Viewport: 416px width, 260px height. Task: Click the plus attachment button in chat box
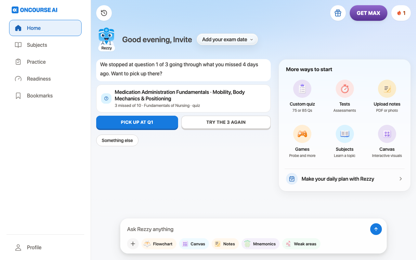coord(133,244)
